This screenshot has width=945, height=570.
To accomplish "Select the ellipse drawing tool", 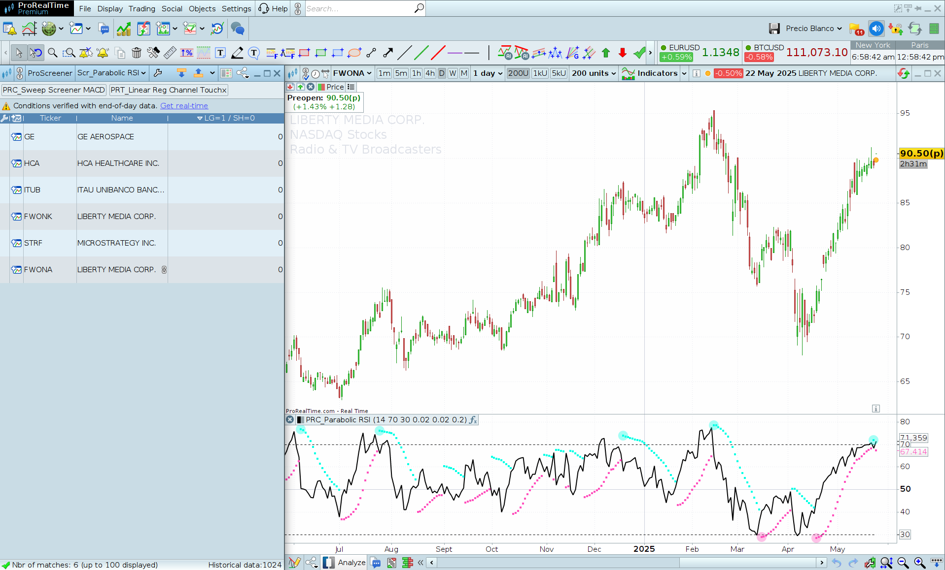I will (x=354, y=53).
